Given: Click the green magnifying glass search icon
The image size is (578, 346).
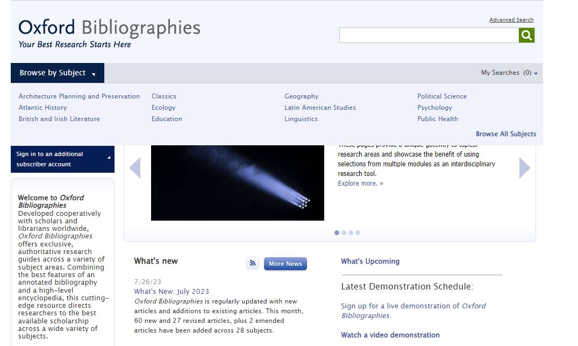Looking at the screenshot, I should coord(526,36).
